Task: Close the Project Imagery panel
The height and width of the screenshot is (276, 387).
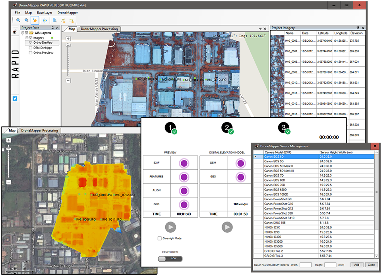Action: 363,27
